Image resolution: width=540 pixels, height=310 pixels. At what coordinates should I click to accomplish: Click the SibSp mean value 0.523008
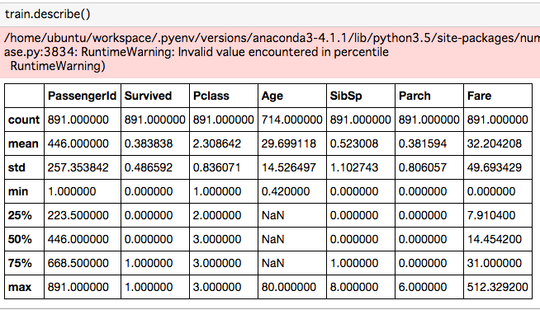[x=354, y=143]
